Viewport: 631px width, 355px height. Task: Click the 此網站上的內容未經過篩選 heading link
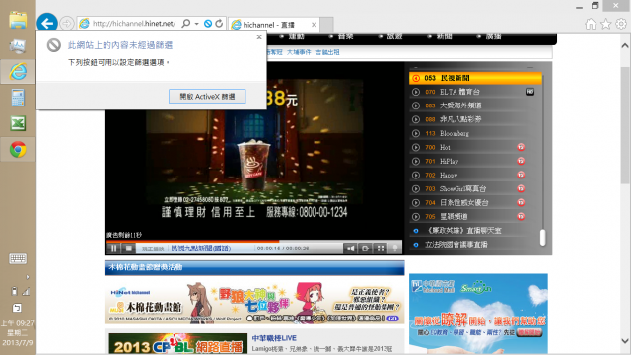tap(120, 45)
